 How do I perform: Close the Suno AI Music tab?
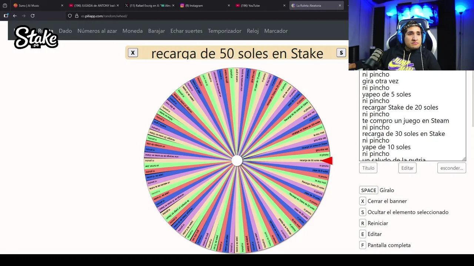pyautogui.click(x=62, y=6)
